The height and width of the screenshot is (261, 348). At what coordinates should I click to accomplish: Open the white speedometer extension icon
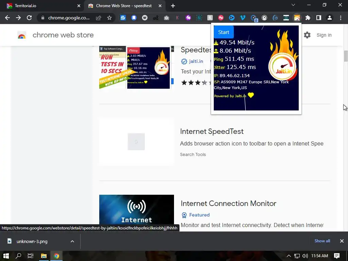pyautogui.click(x=264, y=18)
